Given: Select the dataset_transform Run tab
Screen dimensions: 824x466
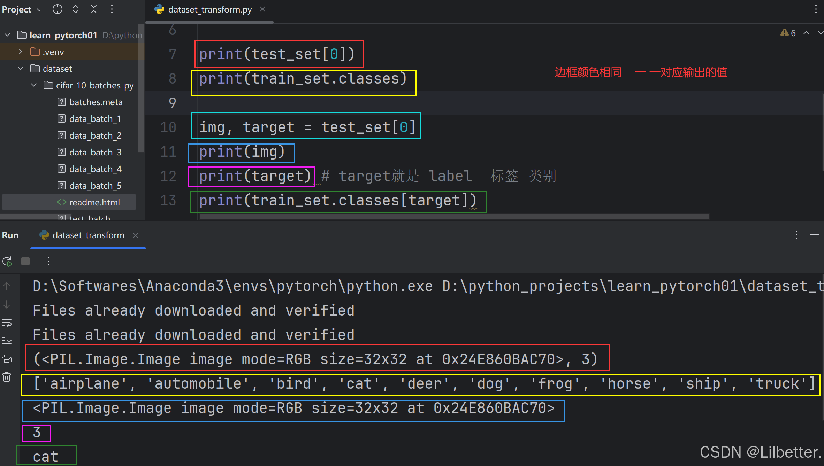Looking at the screenshot, I should (x=88, y=235).
